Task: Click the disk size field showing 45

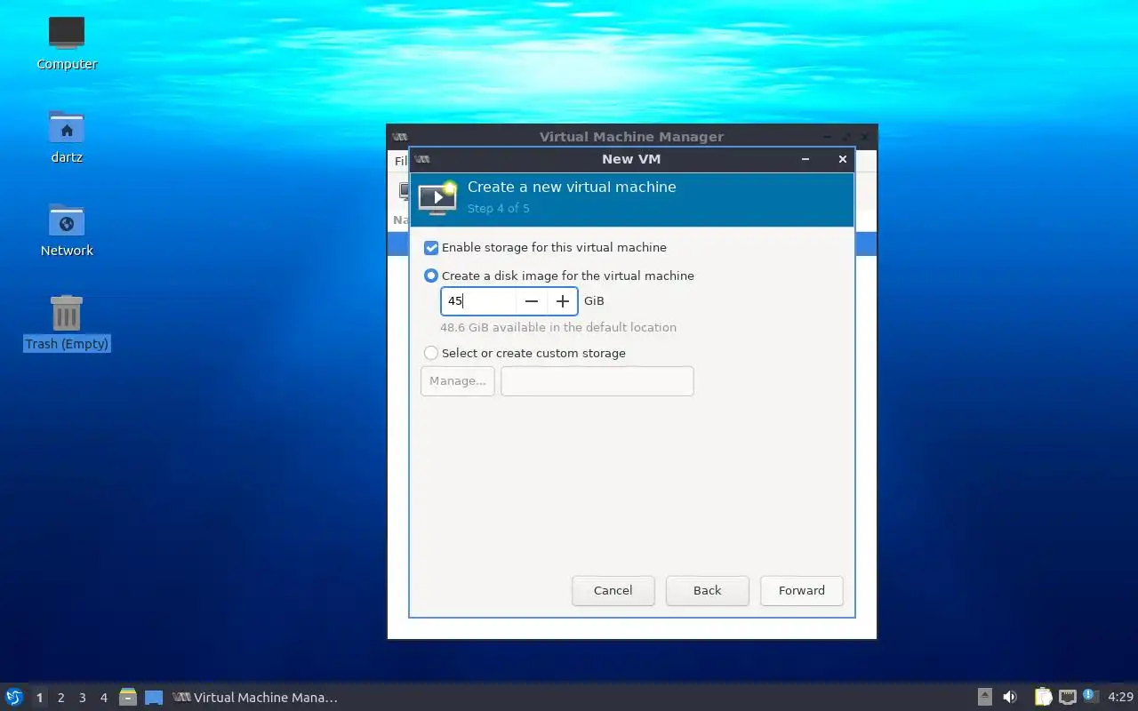Action: coord(478,301)
